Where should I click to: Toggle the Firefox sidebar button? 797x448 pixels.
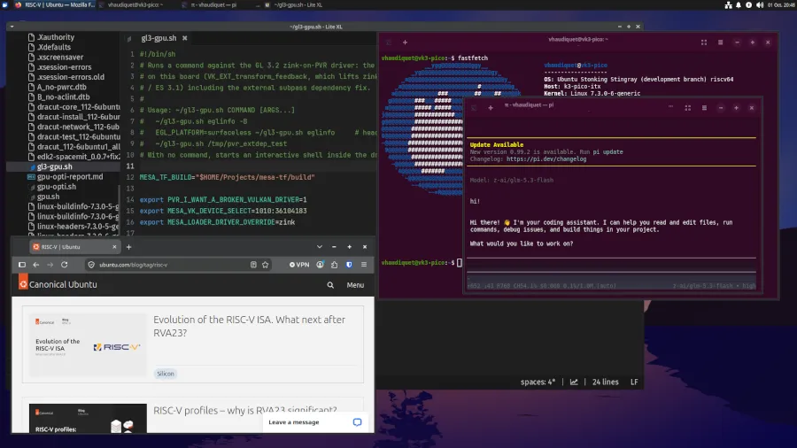pos(22,265)
